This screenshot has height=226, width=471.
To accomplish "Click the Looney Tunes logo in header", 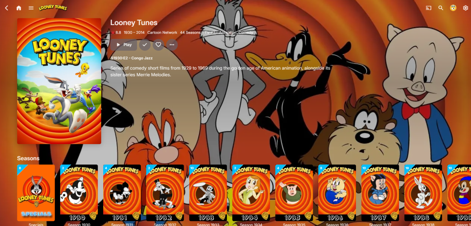I will [53, 8].
